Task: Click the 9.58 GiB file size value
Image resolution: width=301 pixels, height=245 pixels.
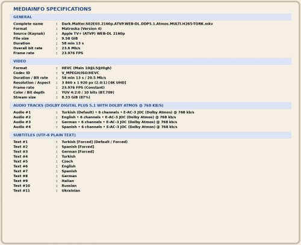Action: (70, 38)
